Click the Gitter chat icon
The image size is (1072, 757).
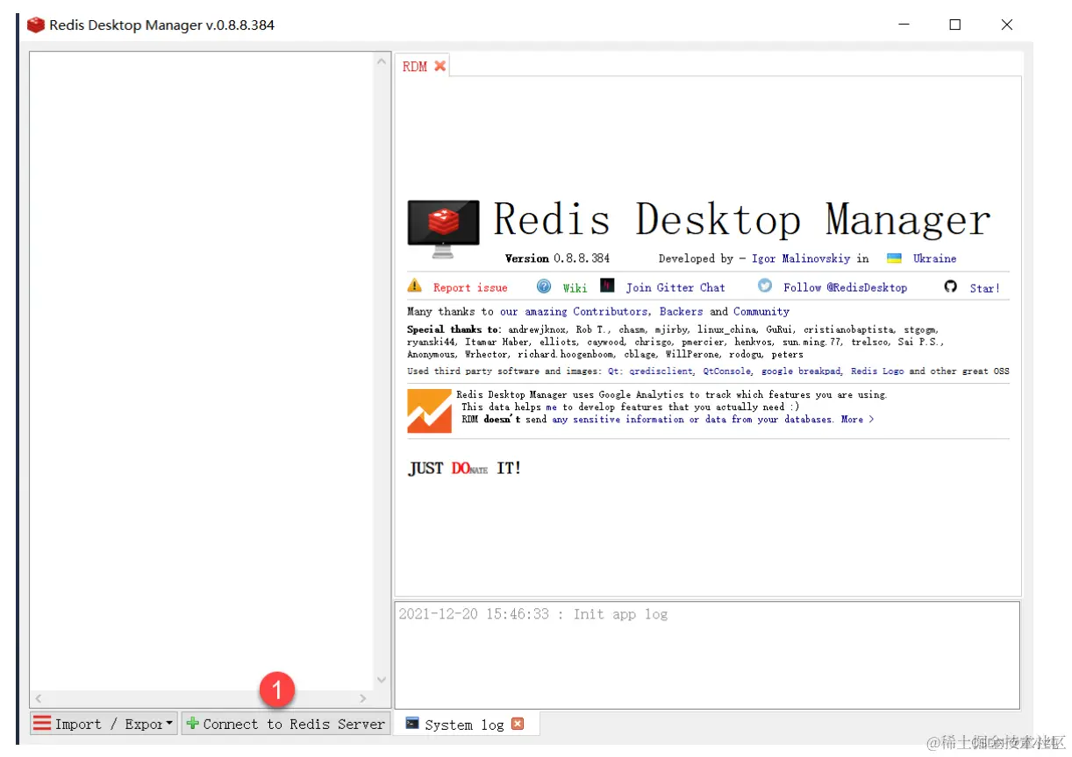(x=607, y=286)
